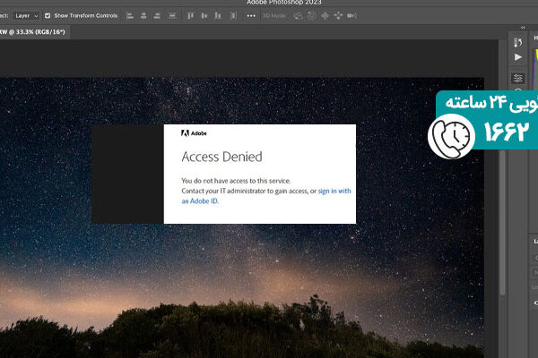538x358 pixels.
Task: Align bottom edges of layers
Action: pos(218,16)
